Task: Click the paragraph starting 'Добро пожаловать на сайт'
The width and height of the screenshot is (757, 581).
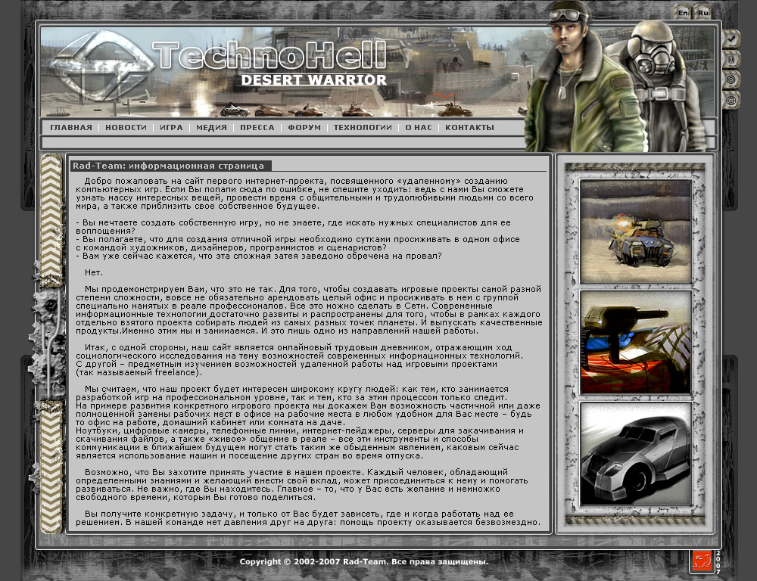Action: coord(304,194)
